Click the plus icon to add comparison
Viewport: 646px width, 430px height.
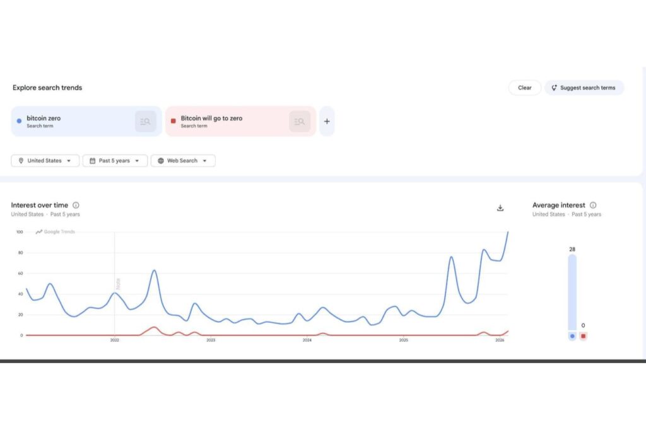(x=327, y=122)
